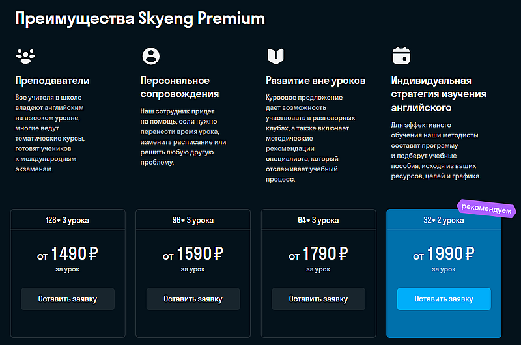Select the 128+ 3 урока plan header

68,220
